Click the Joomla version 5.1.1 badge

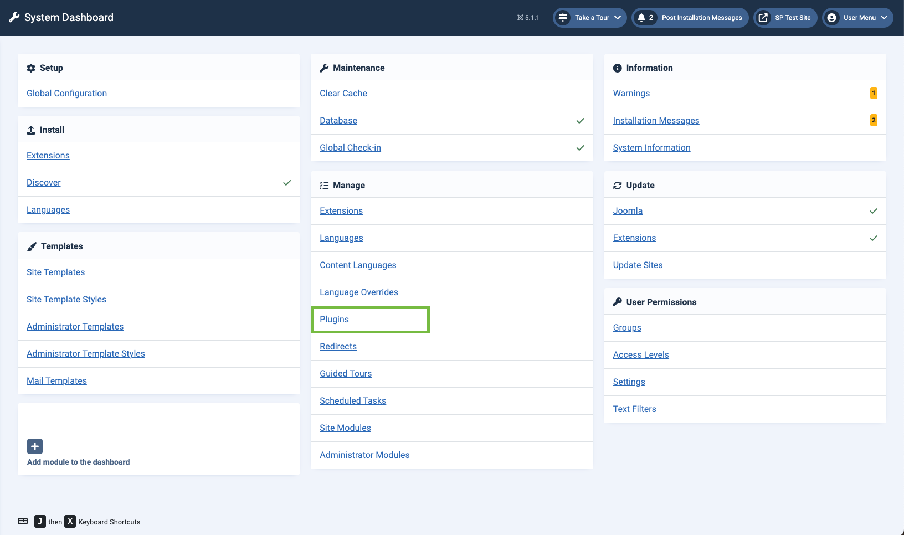(528, 18)
